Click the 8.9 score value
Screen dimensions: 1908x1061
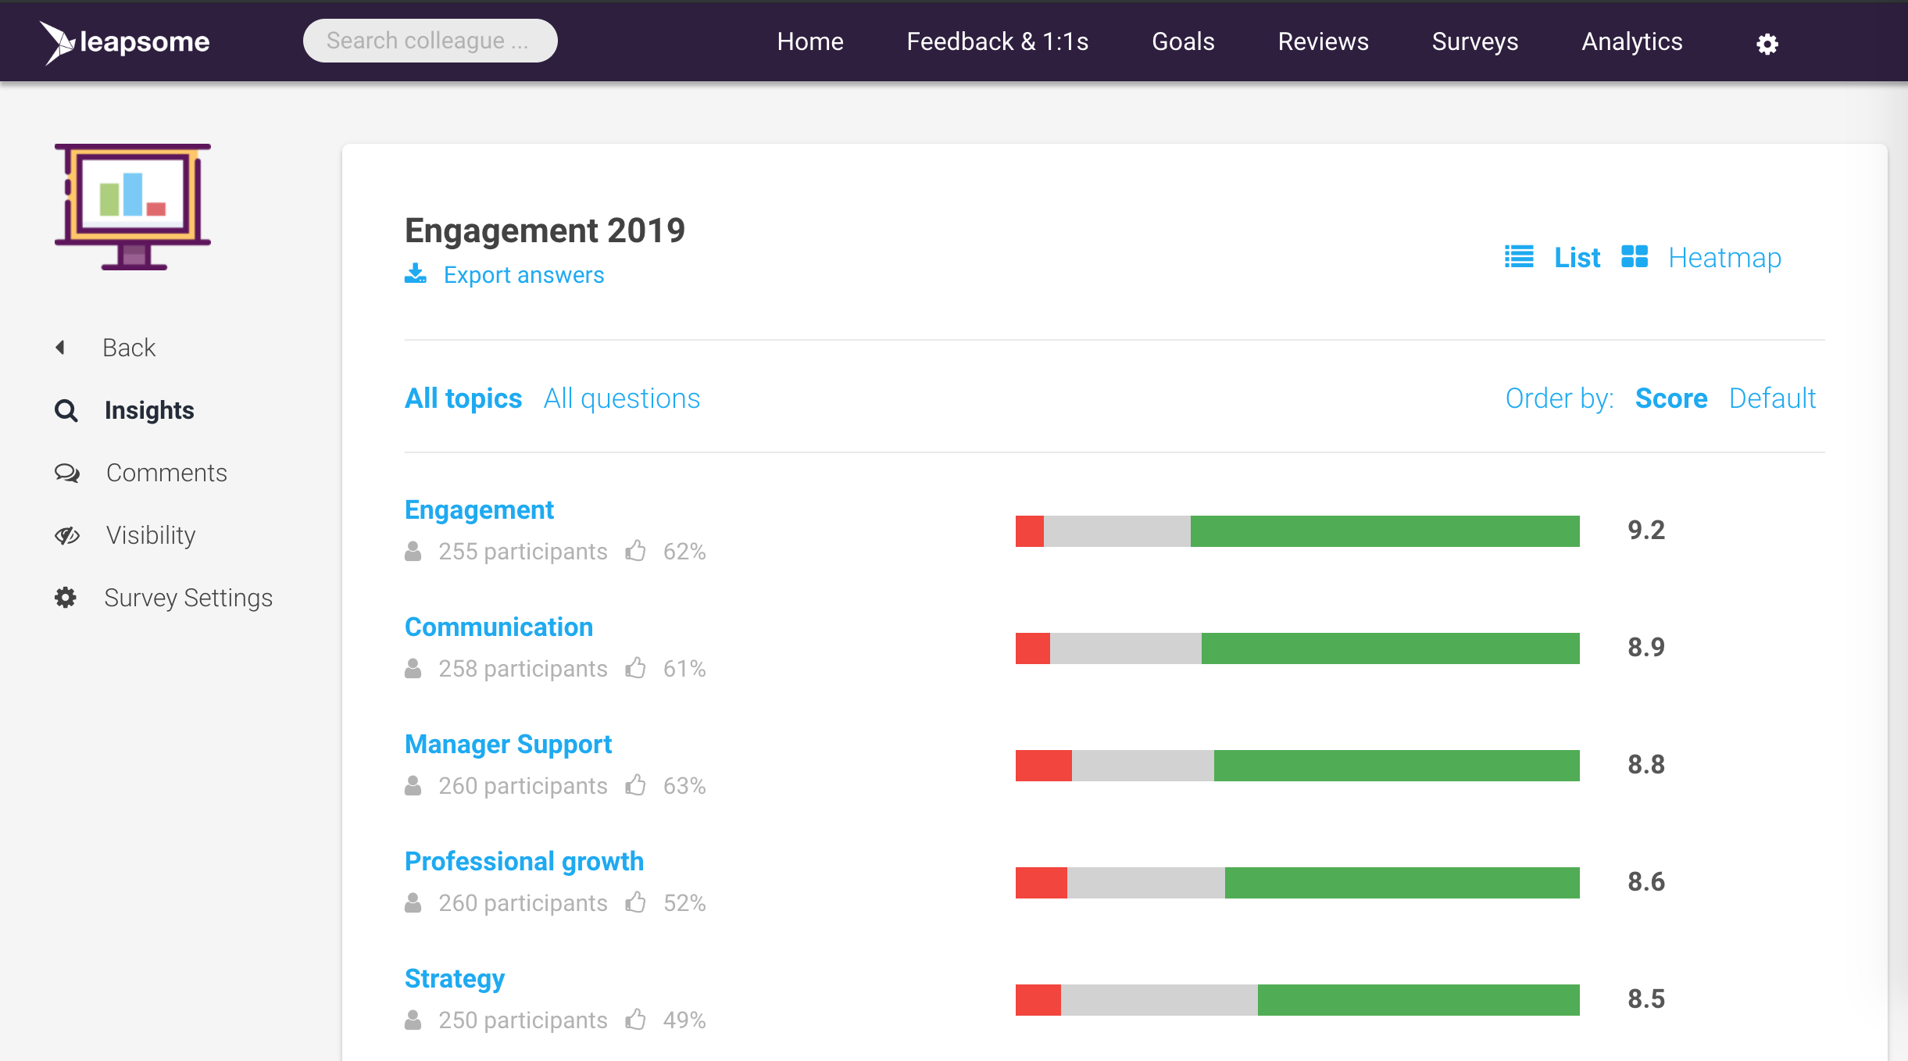(x=1646, y=648)
